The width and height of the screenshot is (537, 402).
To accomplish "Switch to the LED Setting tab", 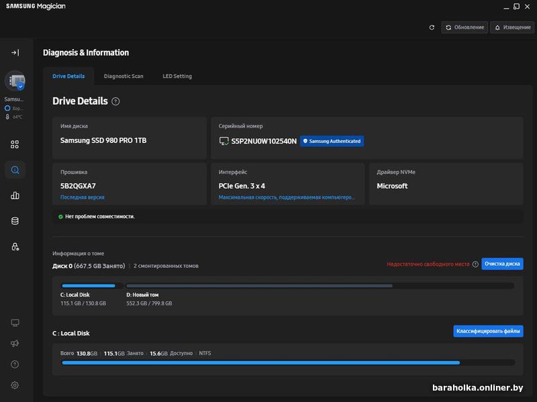I will 177,76.
